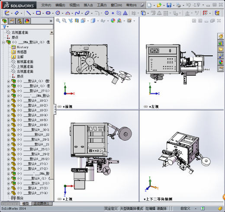This screenshot has width=225, height=212.
Task: Toggle the view link icon beside *上视
Action: [59, 199]
